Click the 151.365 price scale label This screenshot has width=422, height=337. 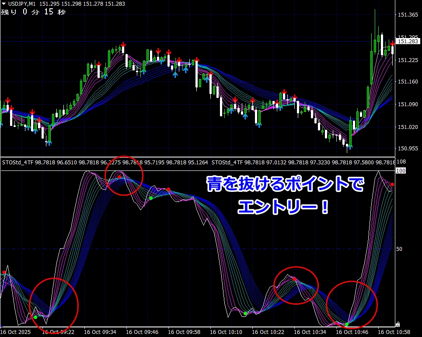[408, 15]
